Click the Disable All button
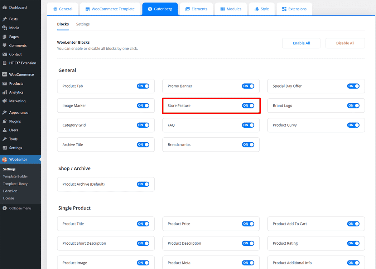This screenshot has width=376, height=269. (x=345, y=43)
